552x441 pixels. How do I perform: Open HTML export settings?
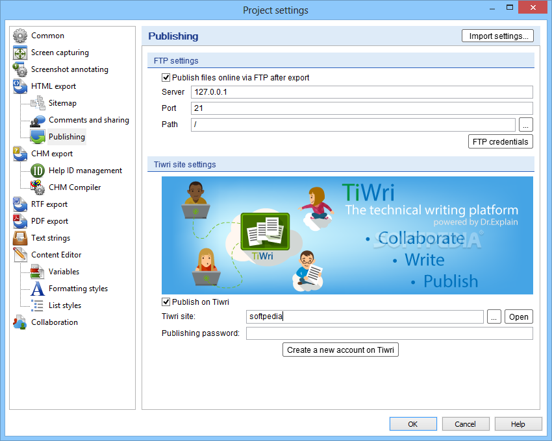53,86
